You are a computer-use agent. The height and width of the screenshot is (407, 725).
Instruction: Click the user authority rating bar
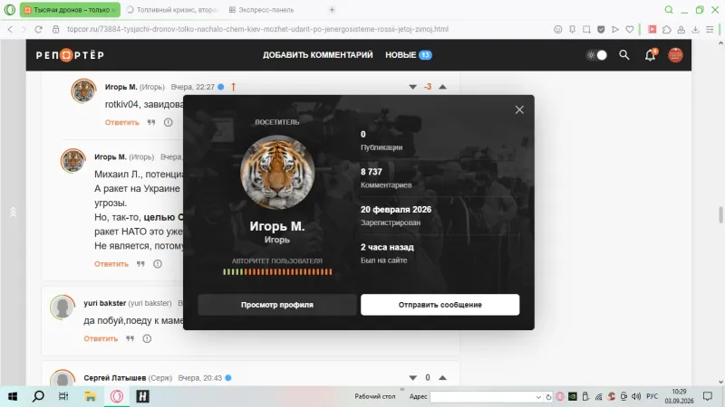pyautogui.click(x=277, y=272)
